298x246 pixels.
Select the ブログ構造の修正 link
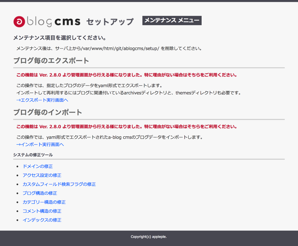40,193
